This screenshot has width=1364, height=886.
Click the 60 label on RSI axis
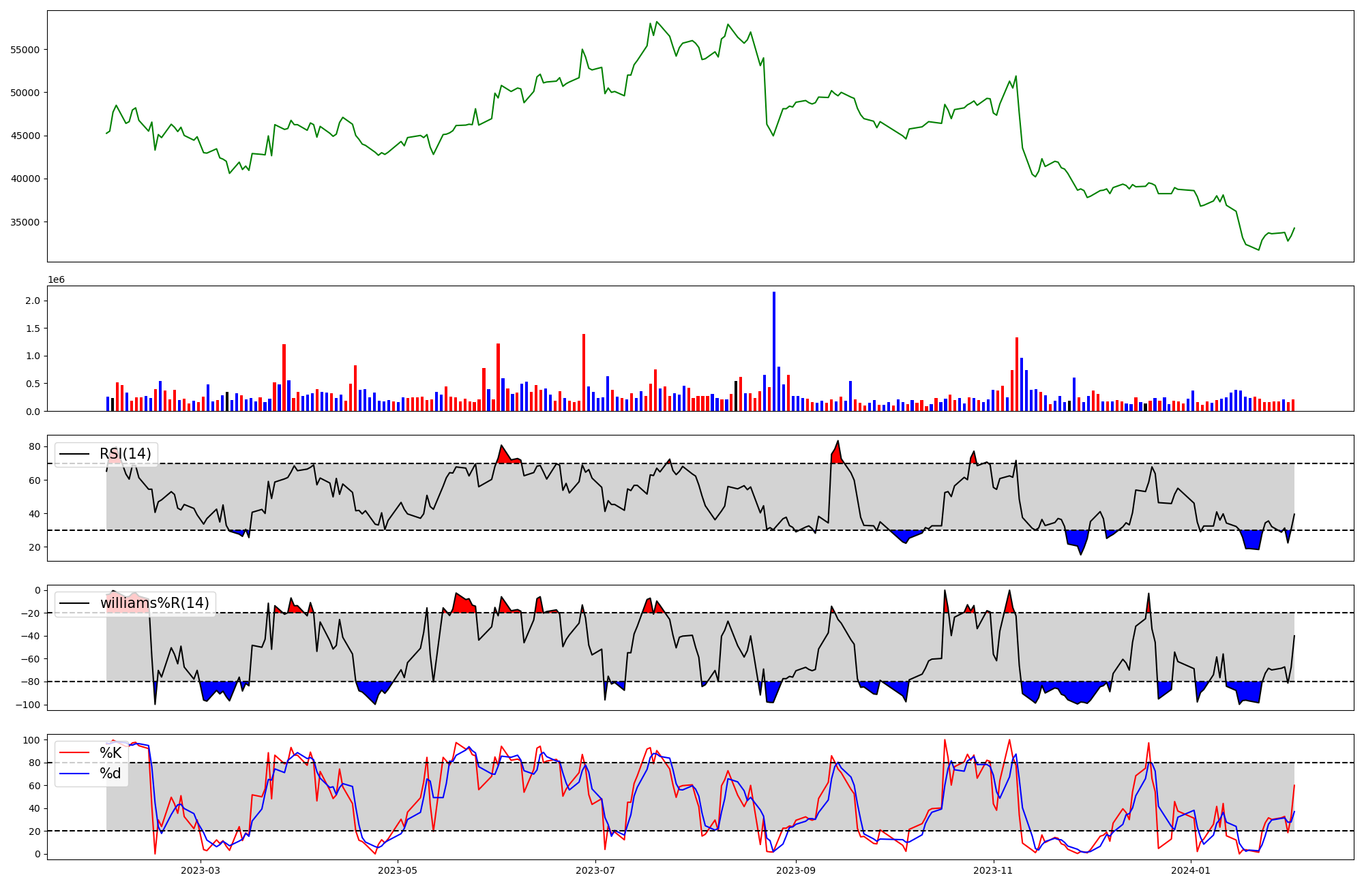click(34, 480)
